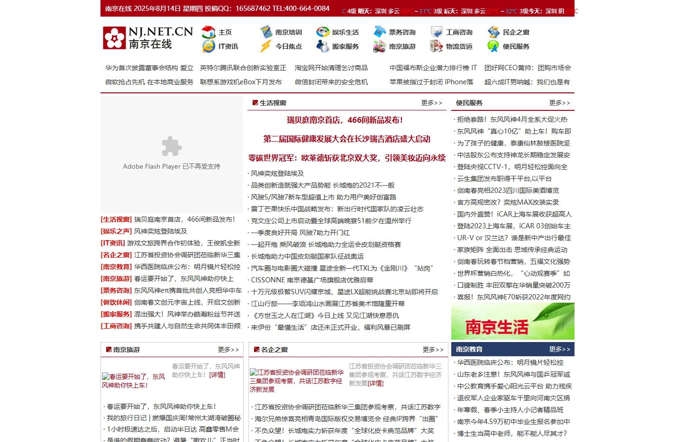Click [详情] after 东风风神助你快上车
This screenshot has width=675, height=442.
click(217, 375)
